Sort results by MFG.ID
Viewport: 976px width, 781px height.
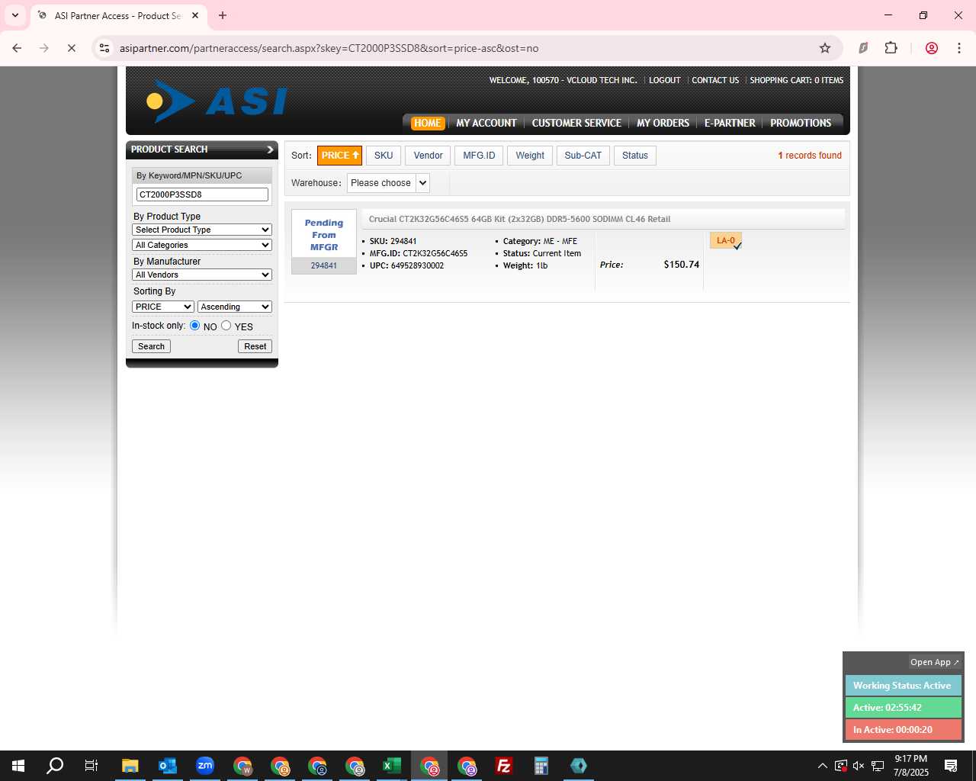(x=479, y=156)
